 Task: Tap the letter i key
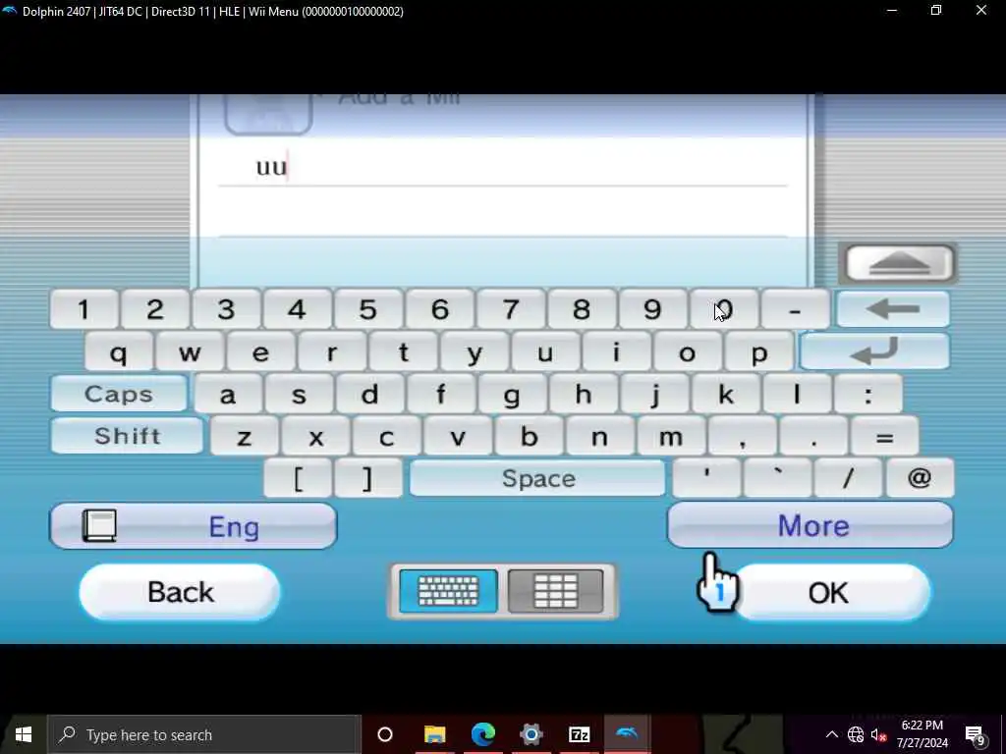(x=617, y=352)
